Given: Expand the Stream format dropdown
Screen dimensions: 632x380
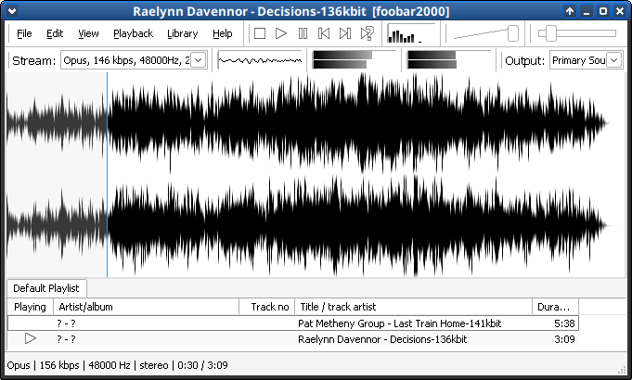Looking at the screenshot, I should pos(199,60).
